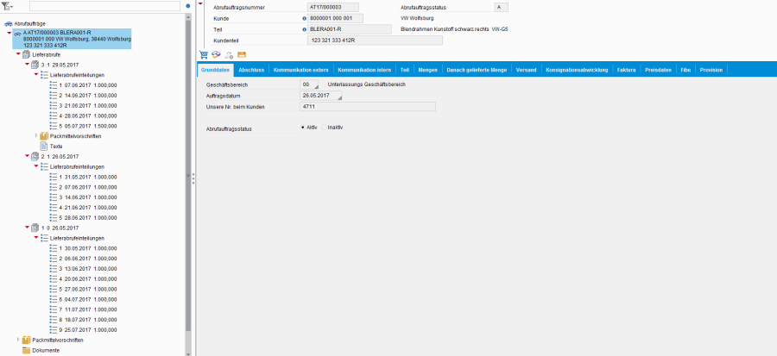Select the Aktiv radio button

coord(303,127)
